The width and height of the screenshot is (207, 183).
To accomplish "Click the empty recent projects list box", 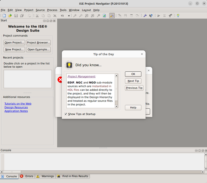I will tap(28, 79).
